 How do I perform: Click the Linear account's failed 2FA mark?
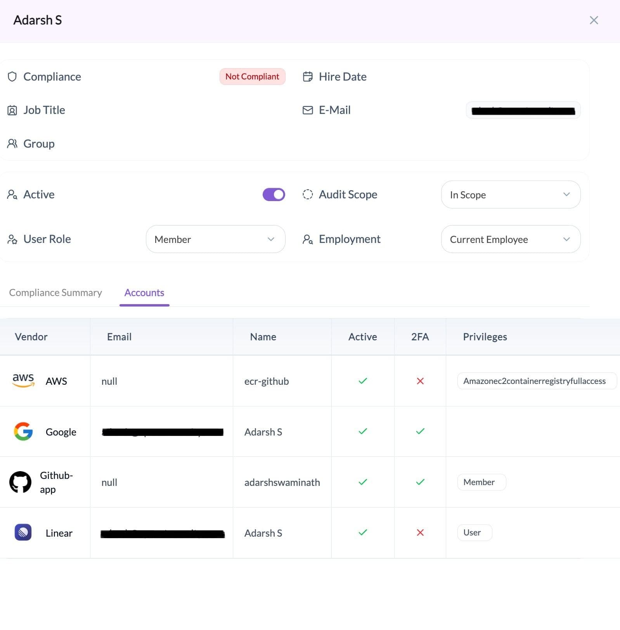coord(420,532)
